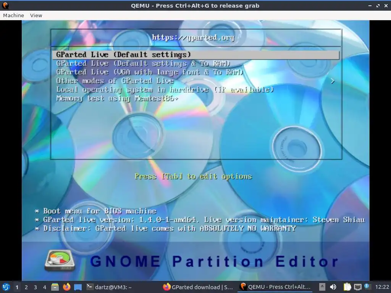Screen dimensions: 391x293
Task: Switch to the dartz@VM3 terminal window
Action: [x=109, y=287]
